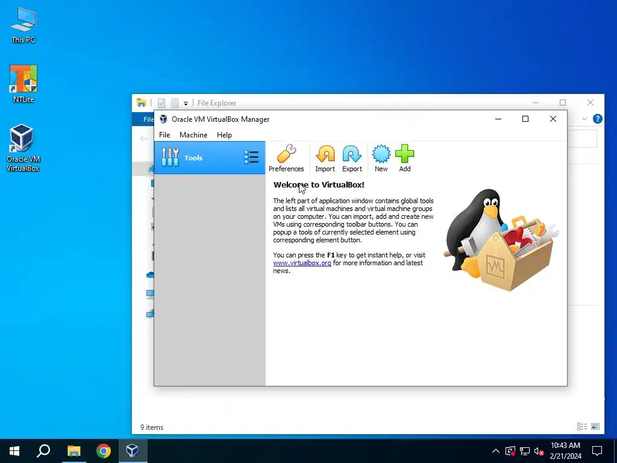Screen dimensions: 617x463
Task: Switch to File Explorer in taskbar
Action: pyautogui.click(x=74, y=451)
